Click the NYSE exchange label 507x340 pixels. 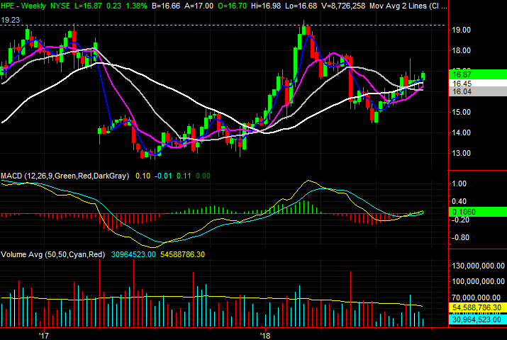pos(60,6)
